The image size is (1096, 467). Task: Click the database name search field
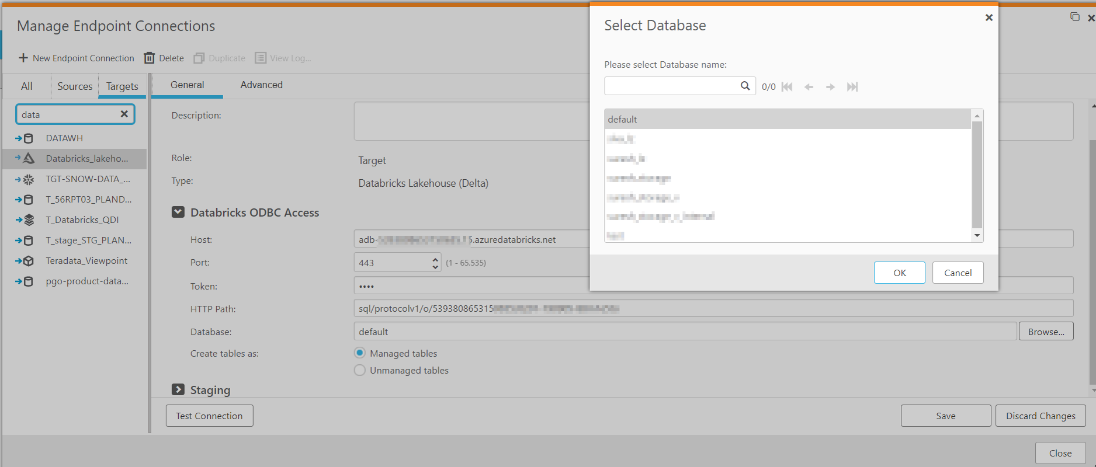pos(672,86)
